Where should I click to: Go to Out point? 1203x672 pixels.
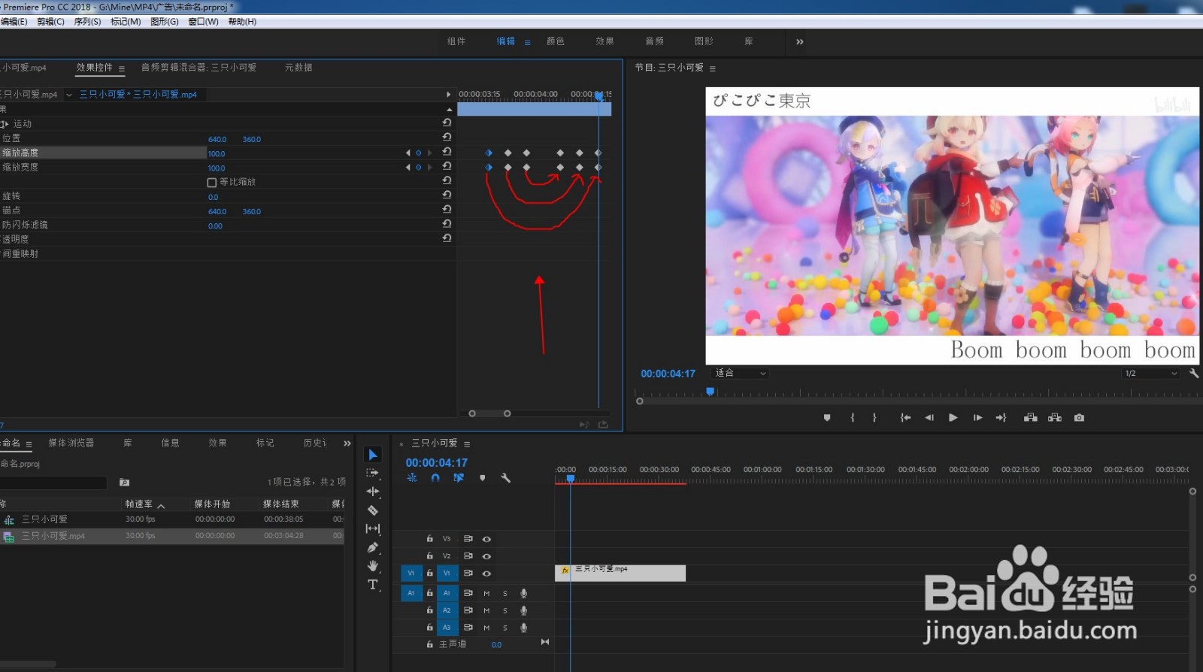[x=1001, y=418]
